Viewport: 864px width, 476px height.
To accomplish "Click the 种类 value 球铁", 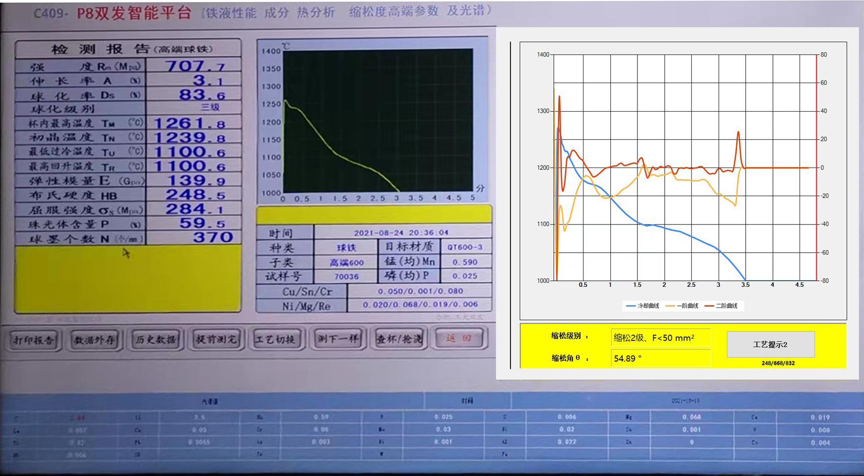I will (346, 248).
